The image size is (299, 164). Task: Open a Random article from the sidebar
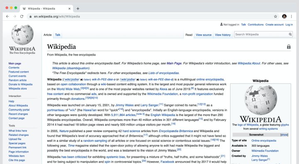17,80
